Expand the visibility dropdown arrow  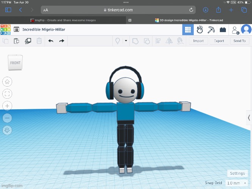point(126,40)
